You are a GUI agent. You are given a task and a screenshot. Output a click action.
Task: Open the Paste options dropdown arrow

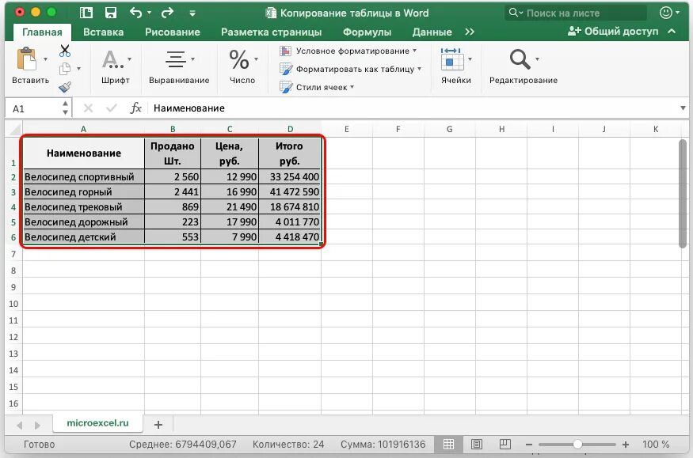pyautogui.click(x=45, y=59)
